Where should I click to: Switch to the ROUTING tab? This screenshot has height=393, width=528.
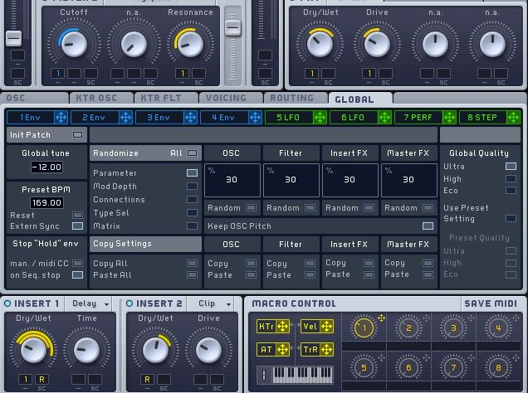coord(291,98)
